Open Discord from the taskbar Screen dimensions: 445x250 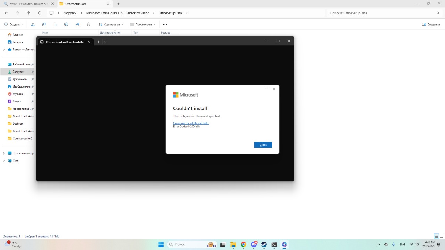tap(254, 244)
